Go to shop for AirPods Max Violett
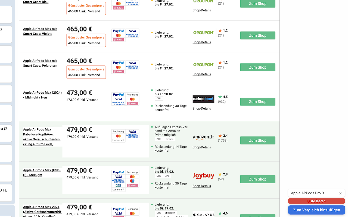Screen dimensions: 348x217 (x=257, y=36)
